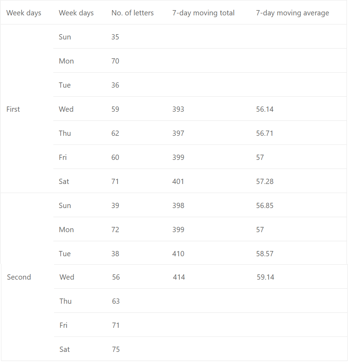Click the moving average value 59.14
This screenshot has height=362, width=349.
[265, 277]
